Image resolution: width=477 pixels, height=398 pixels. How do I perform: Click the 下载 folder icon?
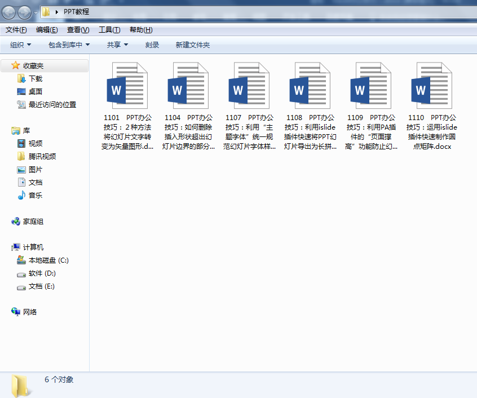coord(21,79)
